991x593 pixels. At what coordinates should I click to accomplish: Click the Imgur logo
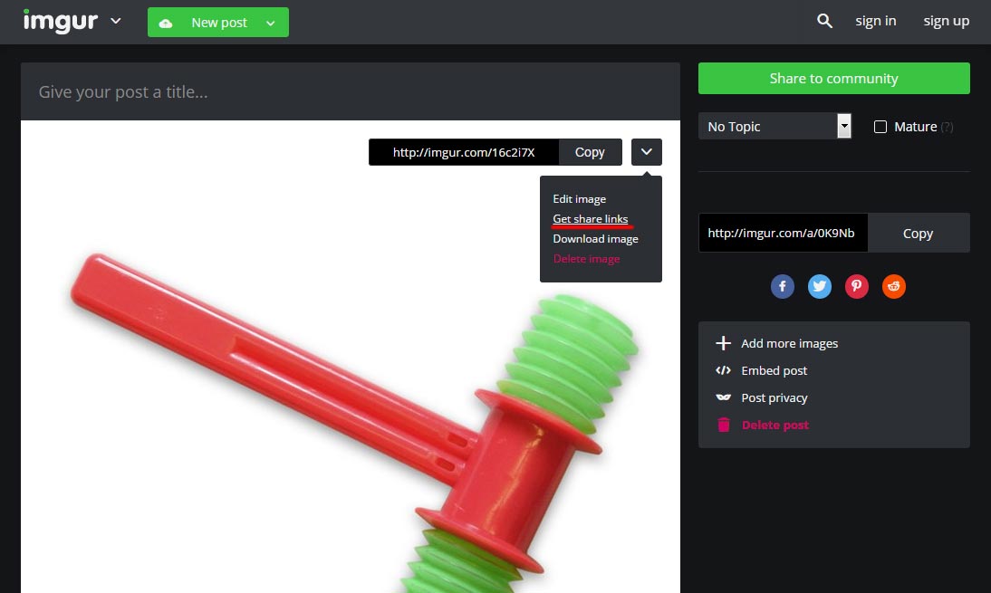[60, 21]
